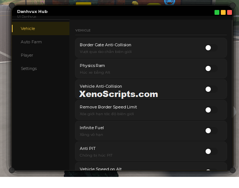The height and width of the screenshot is (188, 239).
Task: Enable the Physics Ram toggle
Action: point(211,68)
